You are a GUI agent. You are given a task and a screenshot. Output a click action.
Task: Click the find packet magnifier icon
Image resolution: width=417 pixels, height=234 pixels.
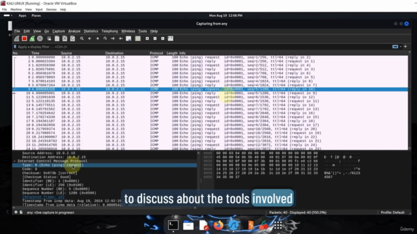click(x=82, y=38)
